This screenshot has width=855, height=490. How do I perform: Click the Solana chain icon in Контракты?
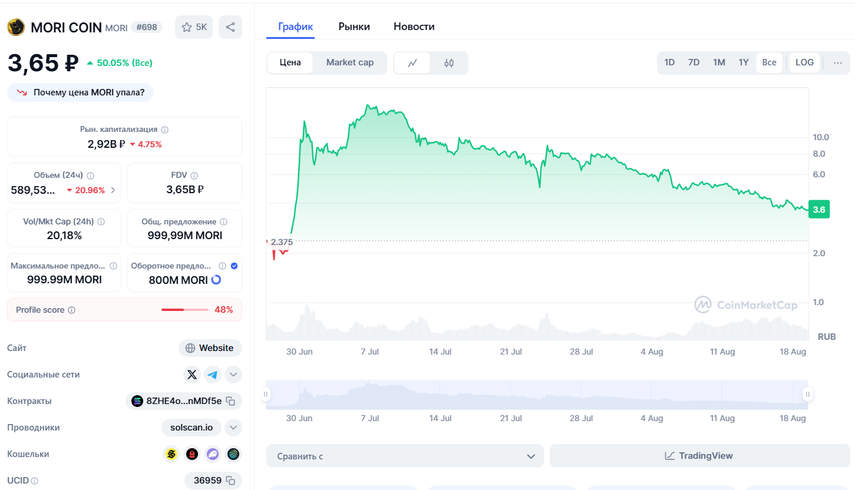pyautogui.click(x=137, y=401)
